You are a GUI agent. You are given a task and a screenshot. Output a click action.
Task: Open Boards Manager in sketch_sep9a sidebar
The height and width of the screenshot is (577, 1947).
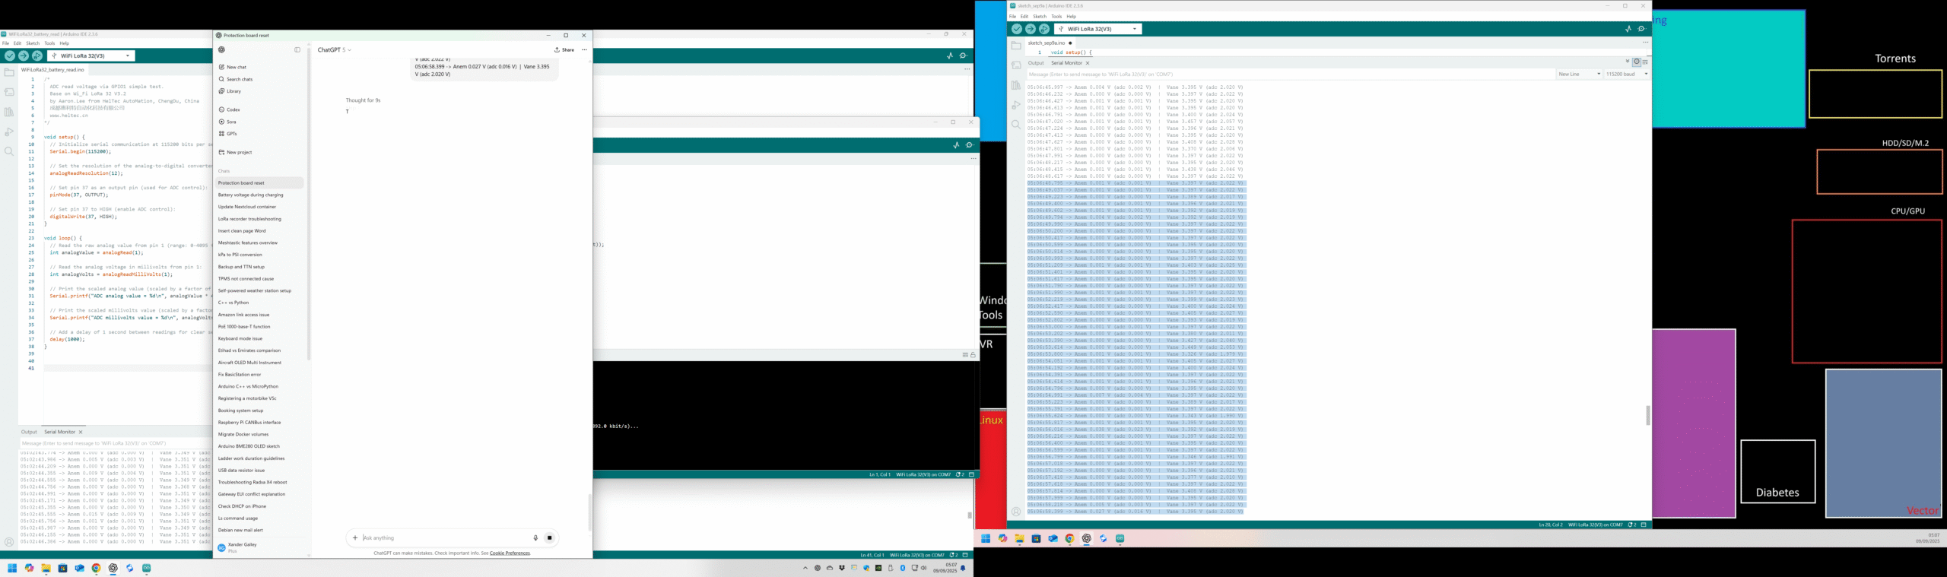pyautogui.click(x=1016, y=65)
